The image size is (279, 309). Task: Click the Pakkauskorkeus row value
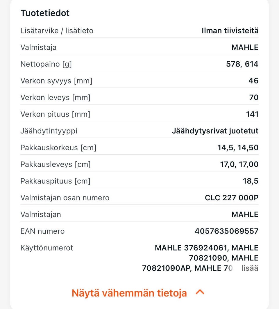tap(238, 148)
